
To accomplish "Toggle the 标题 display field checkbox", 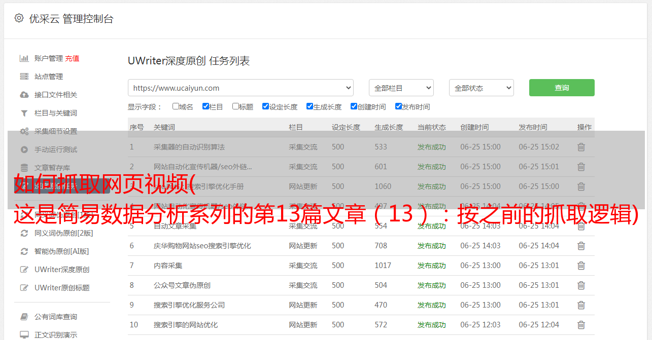I will tap(235, 106).
